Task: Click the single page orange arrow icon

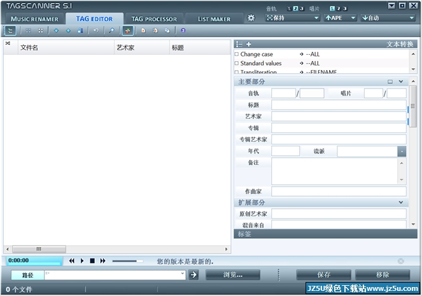Action: tap(143, 31)
